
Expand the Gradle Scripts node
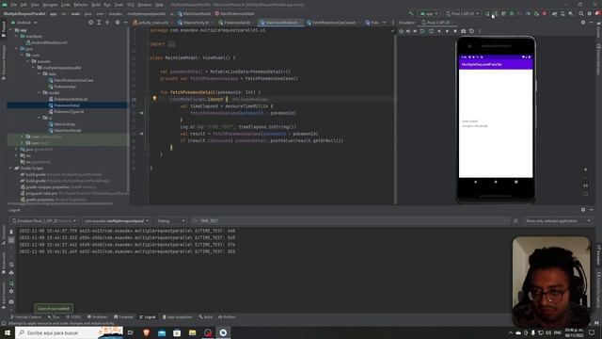(x=10, y=169)
